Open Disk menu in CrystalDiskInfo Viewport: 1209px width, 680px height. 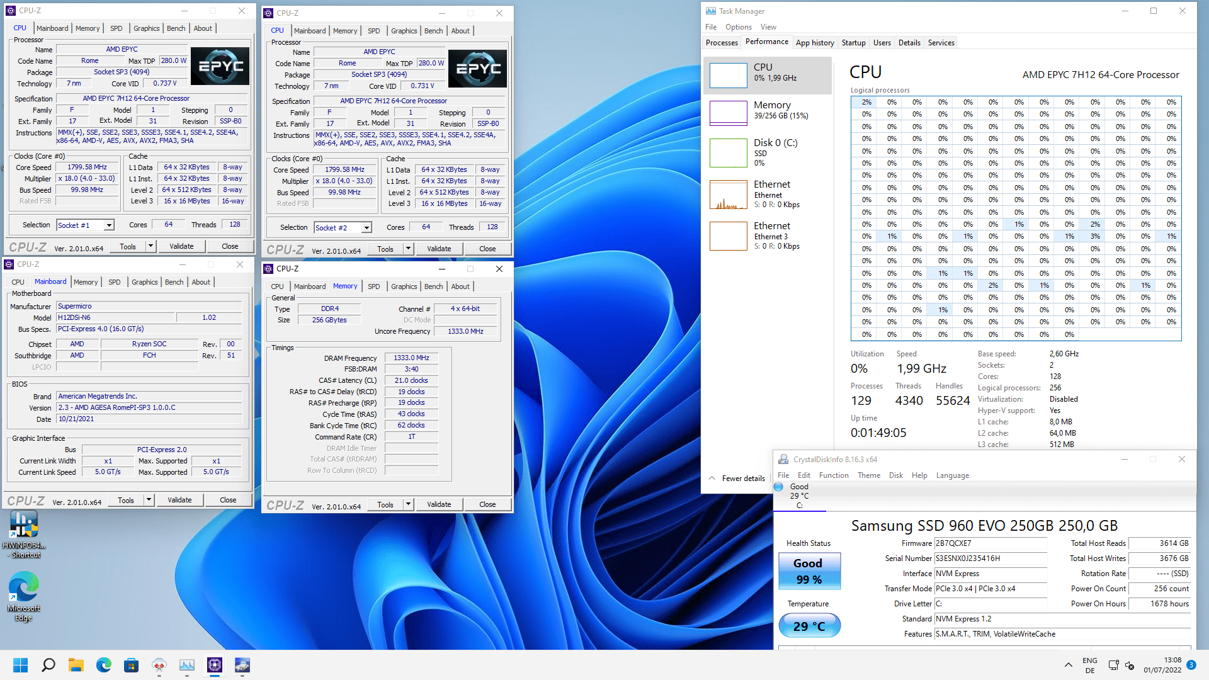[x=896, y=475]
